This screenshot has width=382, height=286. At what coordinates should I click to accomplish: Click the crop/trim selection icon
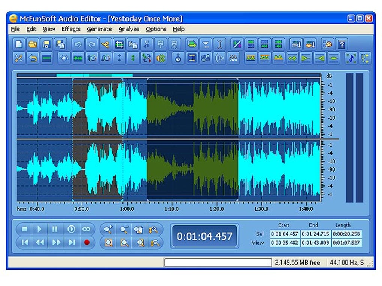click(x=119, y=44)
